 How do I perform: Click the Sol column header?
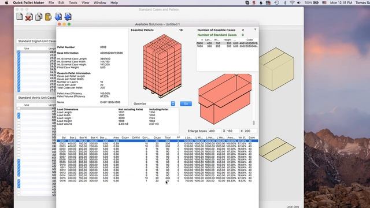64,138
